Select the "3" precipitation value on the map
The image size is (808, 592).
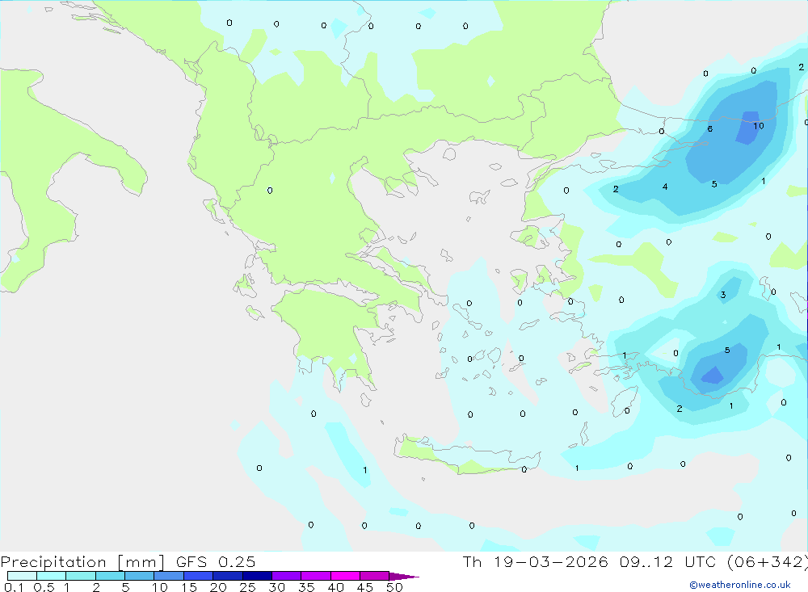click(723, 295)
